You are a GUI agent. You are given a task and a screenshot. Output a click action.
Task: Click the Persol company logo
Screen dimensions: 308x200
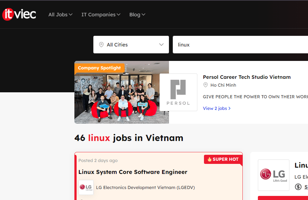(x=178, y=92)
